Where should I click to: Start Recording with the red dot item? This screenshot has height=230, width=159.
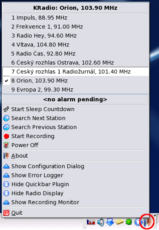[76, 136]
